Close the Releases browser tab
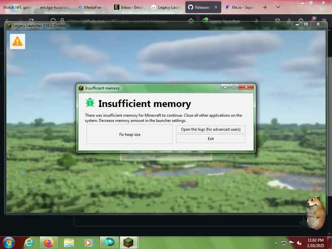Viewport: 332px width, 249px height. click(x=216, y=7)
